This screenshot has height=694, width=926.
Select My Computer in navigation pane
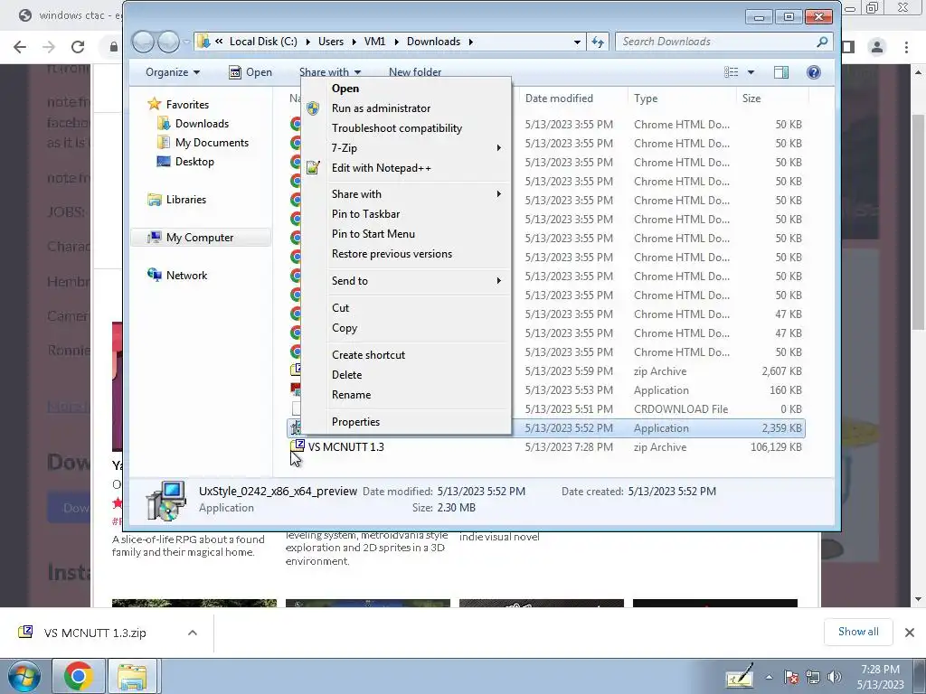click(200, 238)
